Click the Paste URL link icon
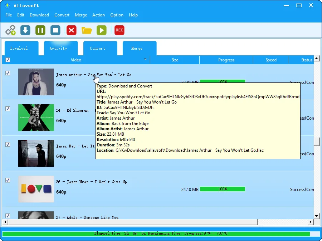The width and height of the screenshot is (322, 241). click(x=10, y=30)
